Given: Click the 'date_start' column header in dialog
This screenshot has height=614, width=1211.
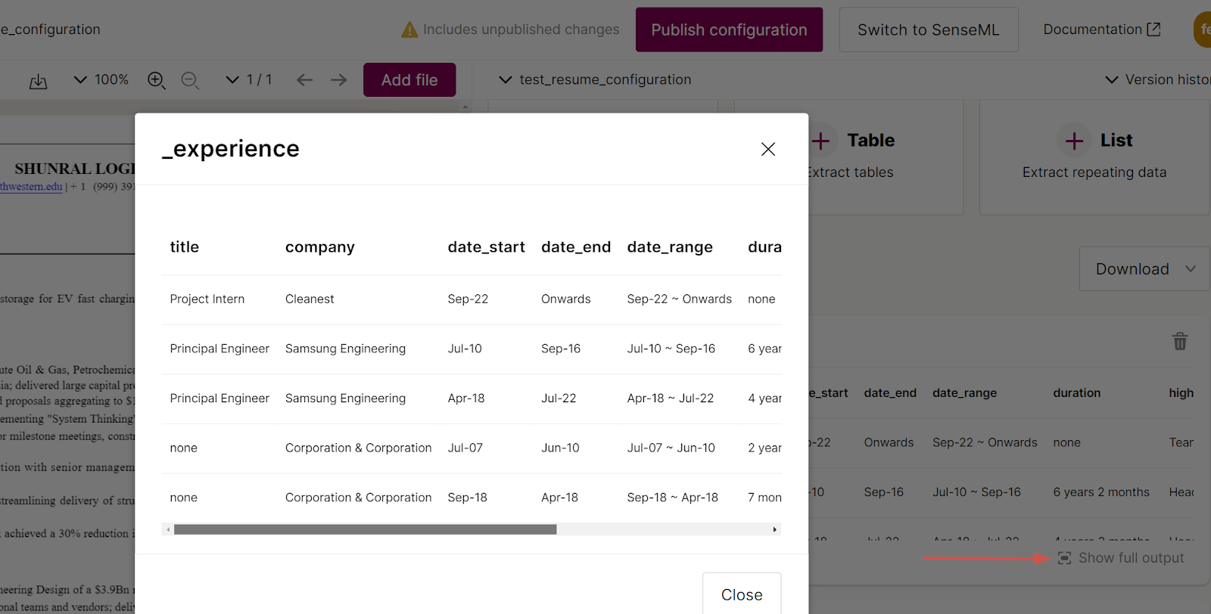Looking at the screenshot, I should click(486, 247).
